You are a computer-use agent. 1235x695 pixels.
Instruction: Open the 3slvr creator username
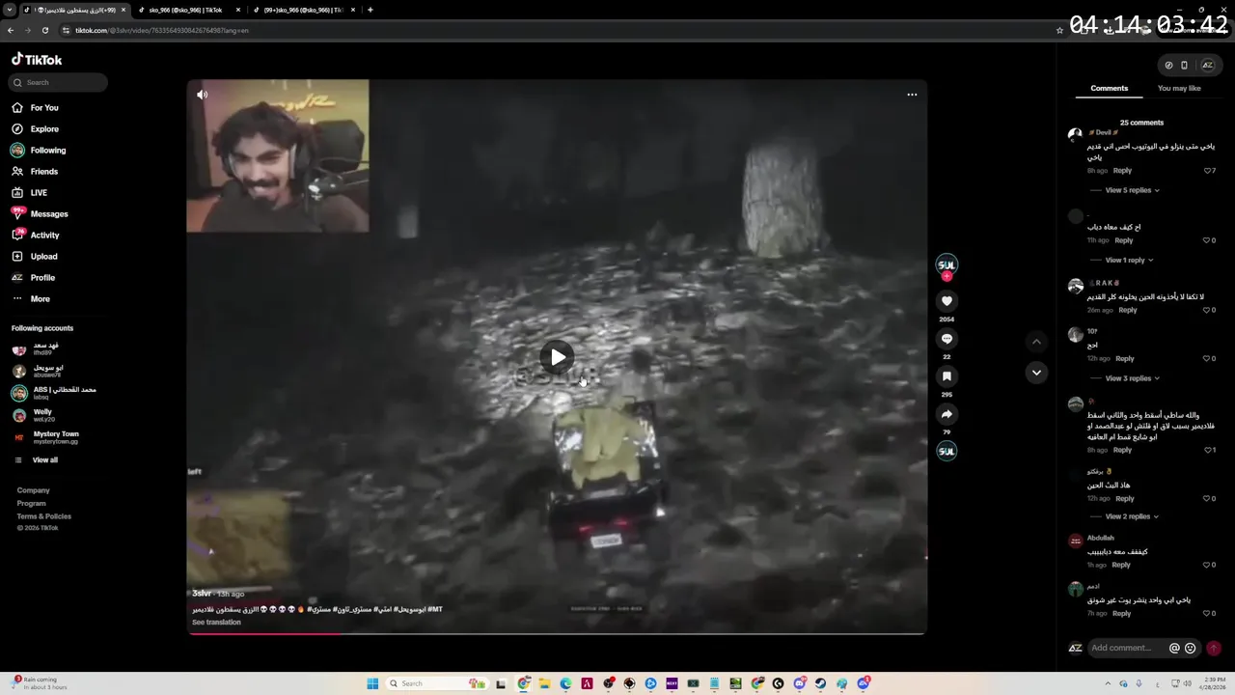click(202, 594)
